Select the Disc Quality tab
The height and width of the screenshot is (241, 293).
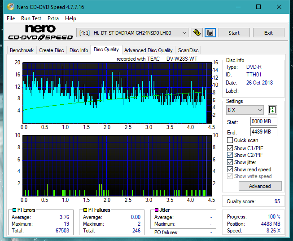(106, 49)
